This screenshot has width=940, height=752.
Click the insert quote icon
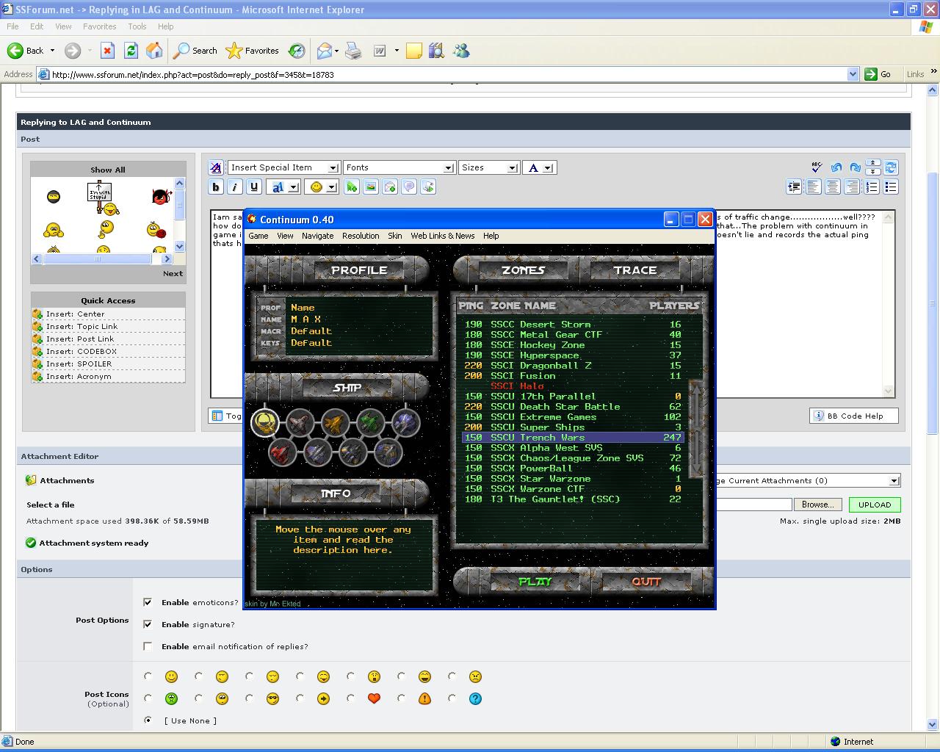pyautogui.click(x=409, y=187)
